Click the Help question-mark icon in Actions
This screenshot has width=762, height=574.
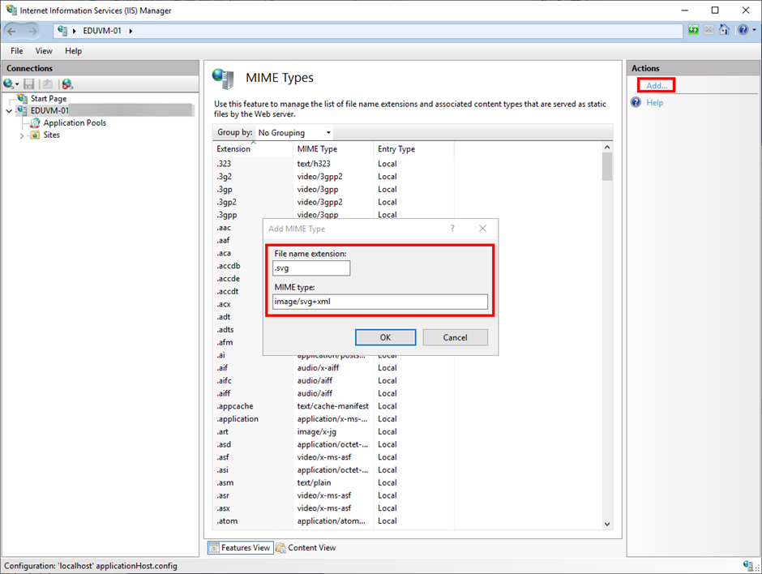(x=636, y=102)
